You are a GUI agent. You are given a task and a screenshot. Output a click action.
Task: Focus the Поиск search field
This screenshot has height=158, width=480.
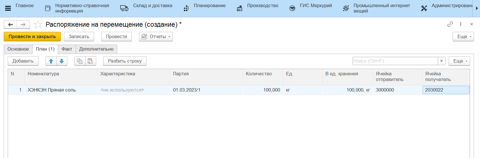(x=395, y=61)
